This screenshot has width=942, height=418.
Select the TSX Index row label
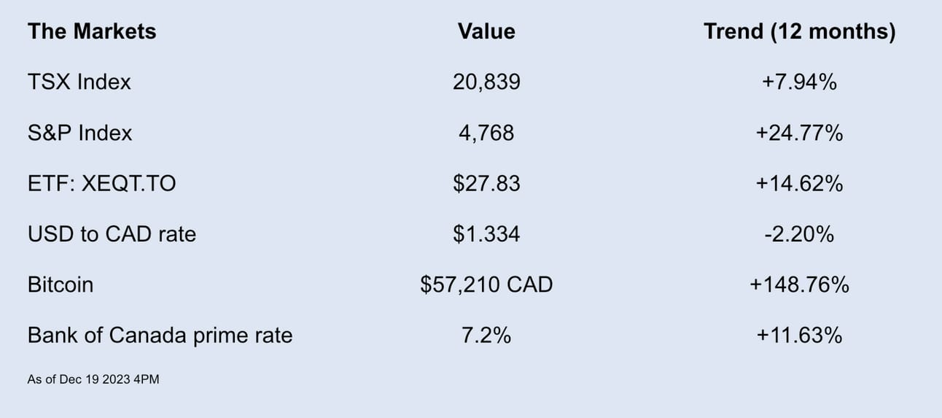pos(79,82)
